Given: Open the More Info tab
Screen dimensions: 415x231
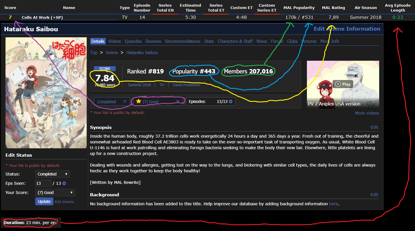Looking at the screenshot, I should [330, 41].
